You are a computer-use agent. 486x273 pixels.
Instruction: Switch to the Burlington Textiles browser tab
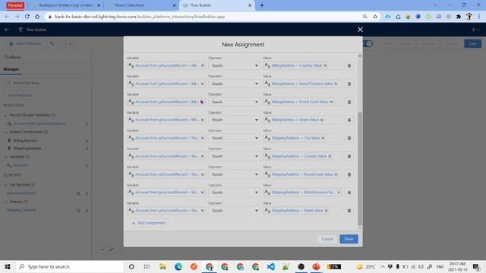pyautogui.click(x=66, y=5)
